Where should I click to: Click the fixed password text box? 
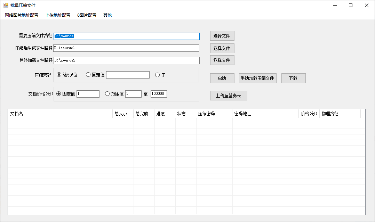pos(128,75)
